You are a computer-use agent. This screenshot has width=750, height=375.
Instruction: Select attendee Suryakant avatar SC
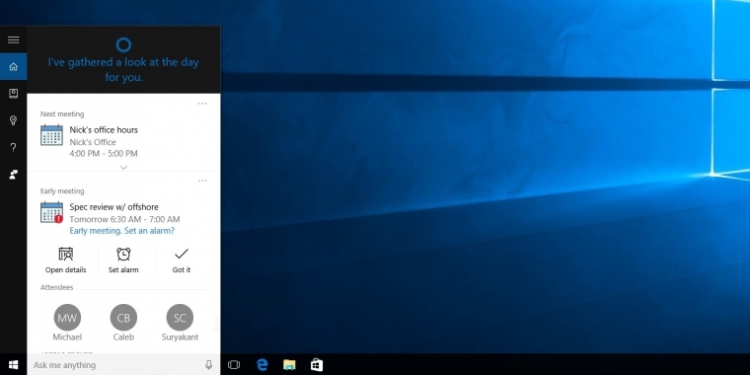click(180, 318)
